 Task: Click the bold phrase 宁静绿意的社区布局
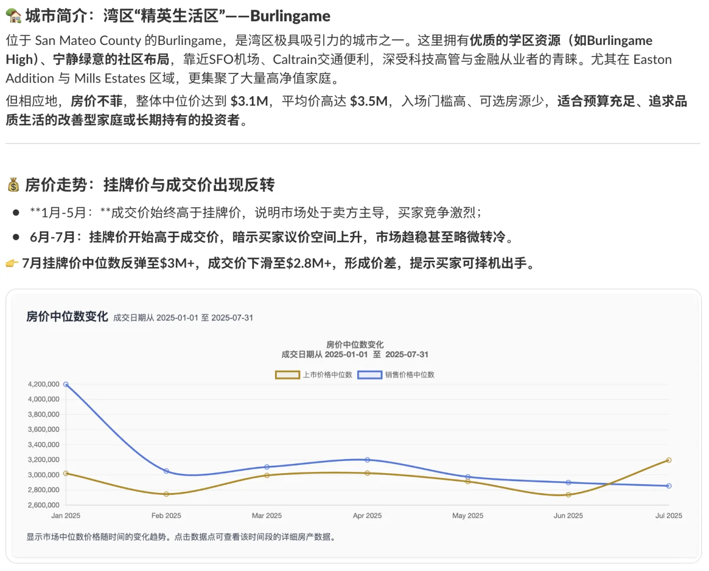(x=111, y=59)
